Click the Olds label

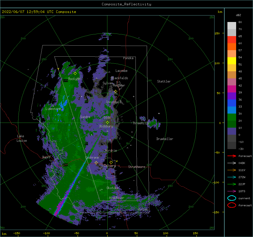click(x=107, y=117)
